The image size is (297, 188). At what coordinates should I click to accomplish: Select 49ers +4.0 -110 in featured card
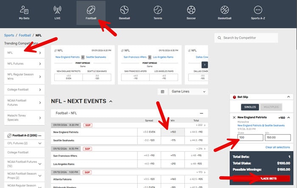coord(135,77)
